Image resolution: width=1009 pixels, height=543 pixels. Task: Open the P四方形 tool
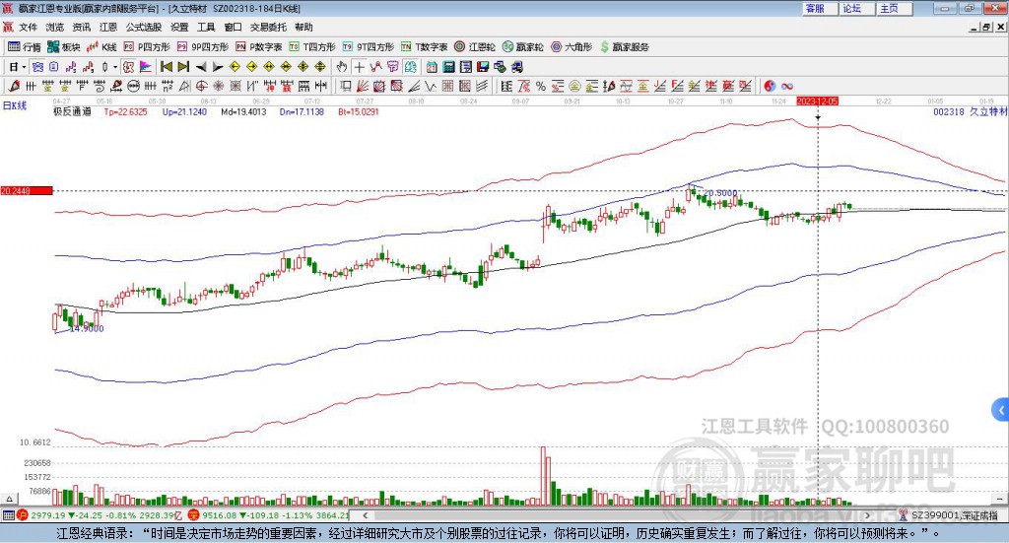pyautogui.click(x=147, y=47)
